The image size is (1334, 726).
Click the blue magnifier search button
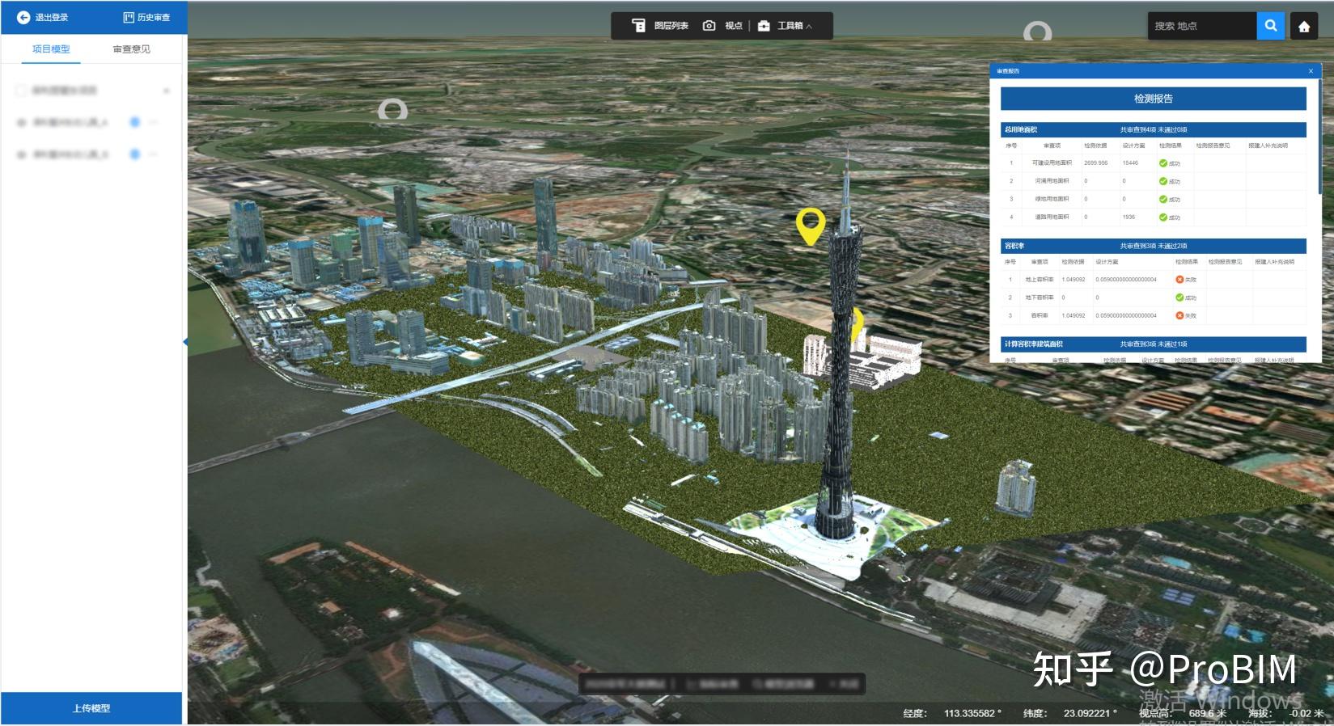click(x=1271, y=26)
